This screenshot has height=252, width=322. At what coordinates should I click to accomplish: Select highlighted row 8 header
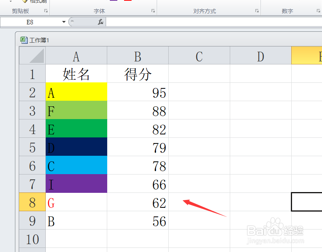pyautogui.click(x=32, y=202)
